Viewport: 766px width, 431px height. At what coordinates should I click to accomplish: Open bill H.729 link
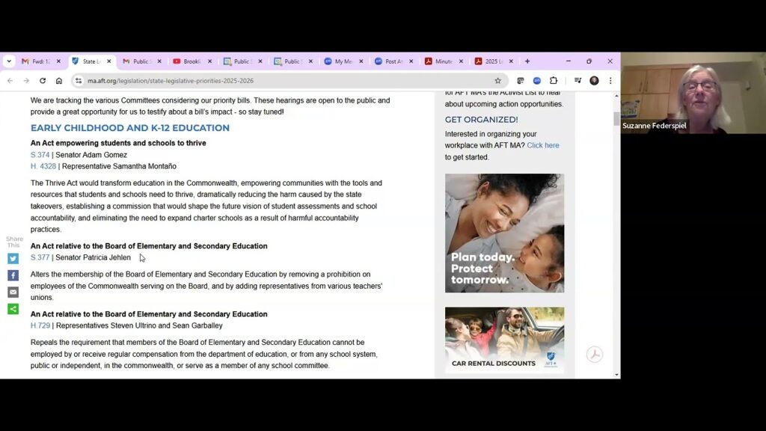click(40, 325)
